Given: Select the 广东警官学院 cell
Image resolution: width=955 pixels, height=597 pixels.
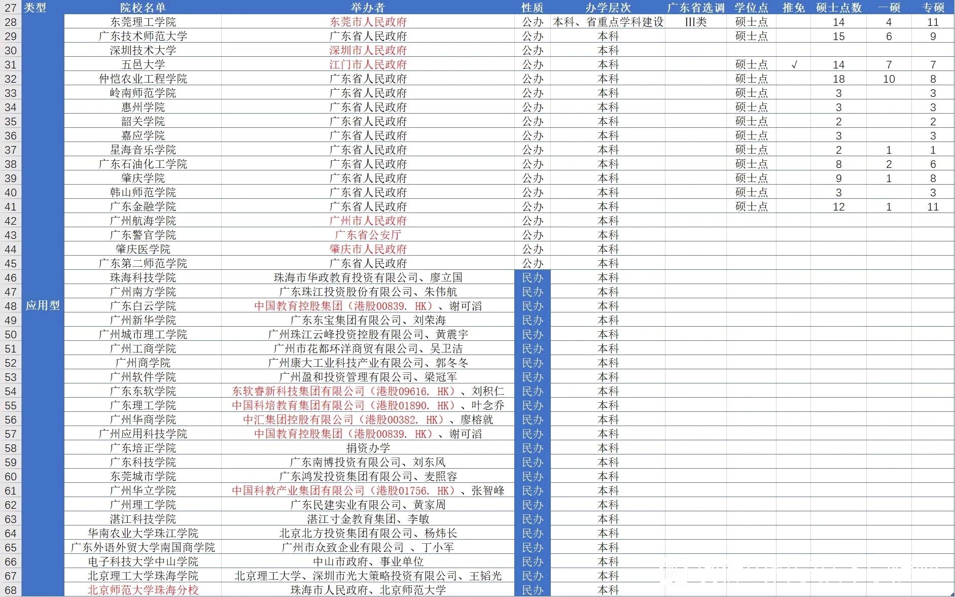Looking at the screenshot, I should (143, 235).
